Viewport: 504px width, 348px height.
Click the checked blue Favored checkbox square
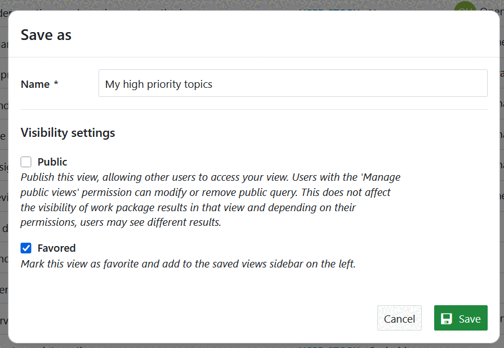[25, 248]
